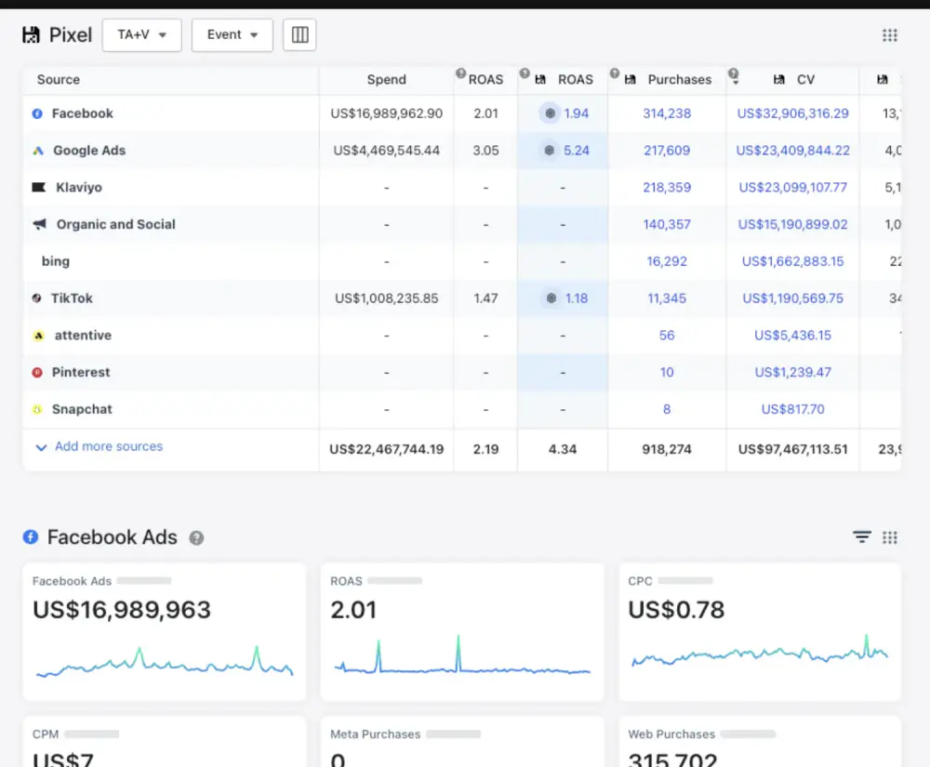This screenshot has width=930, height=767.
Task: Click the Google Ads purchases value 217,609
Action: click(667, 151)
